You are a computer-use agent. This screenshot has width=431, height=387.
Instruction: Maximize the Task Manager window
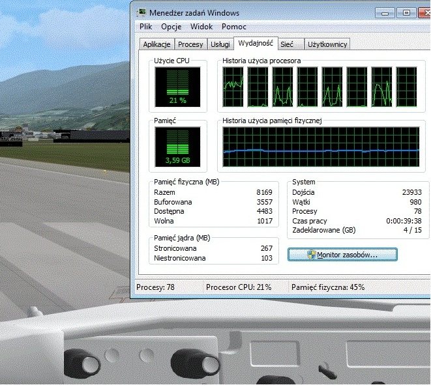click(x=406, y=12)
